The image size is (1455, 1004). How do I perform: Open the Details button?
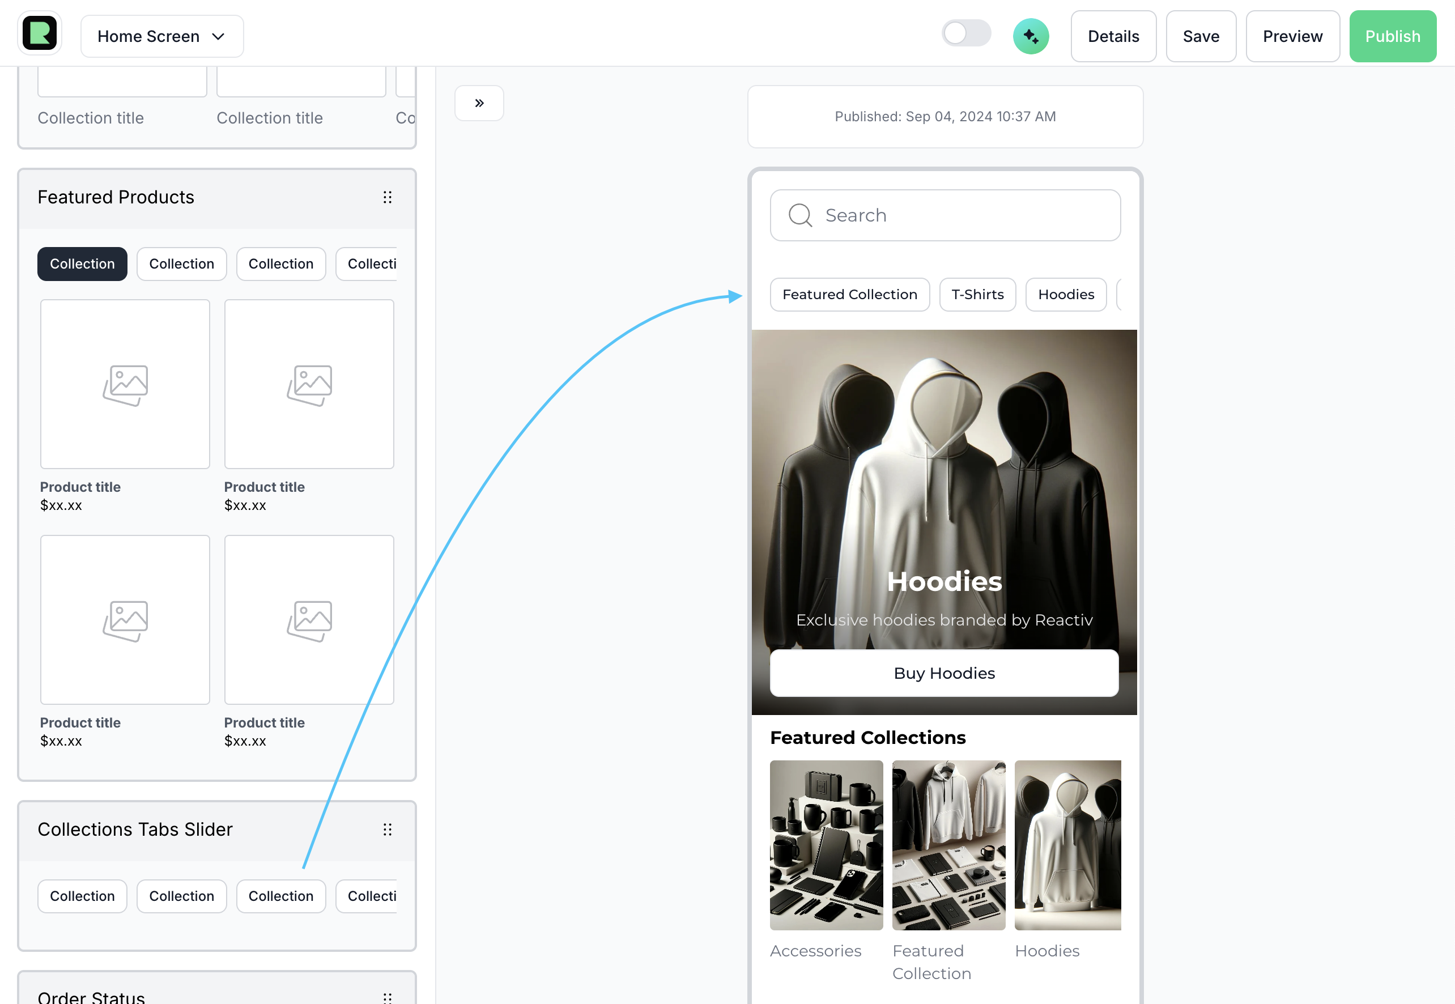pos(1113,36)
